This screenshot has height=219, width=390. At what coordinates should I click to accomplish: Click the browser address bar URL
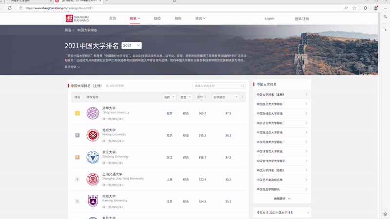pos(59,8)
